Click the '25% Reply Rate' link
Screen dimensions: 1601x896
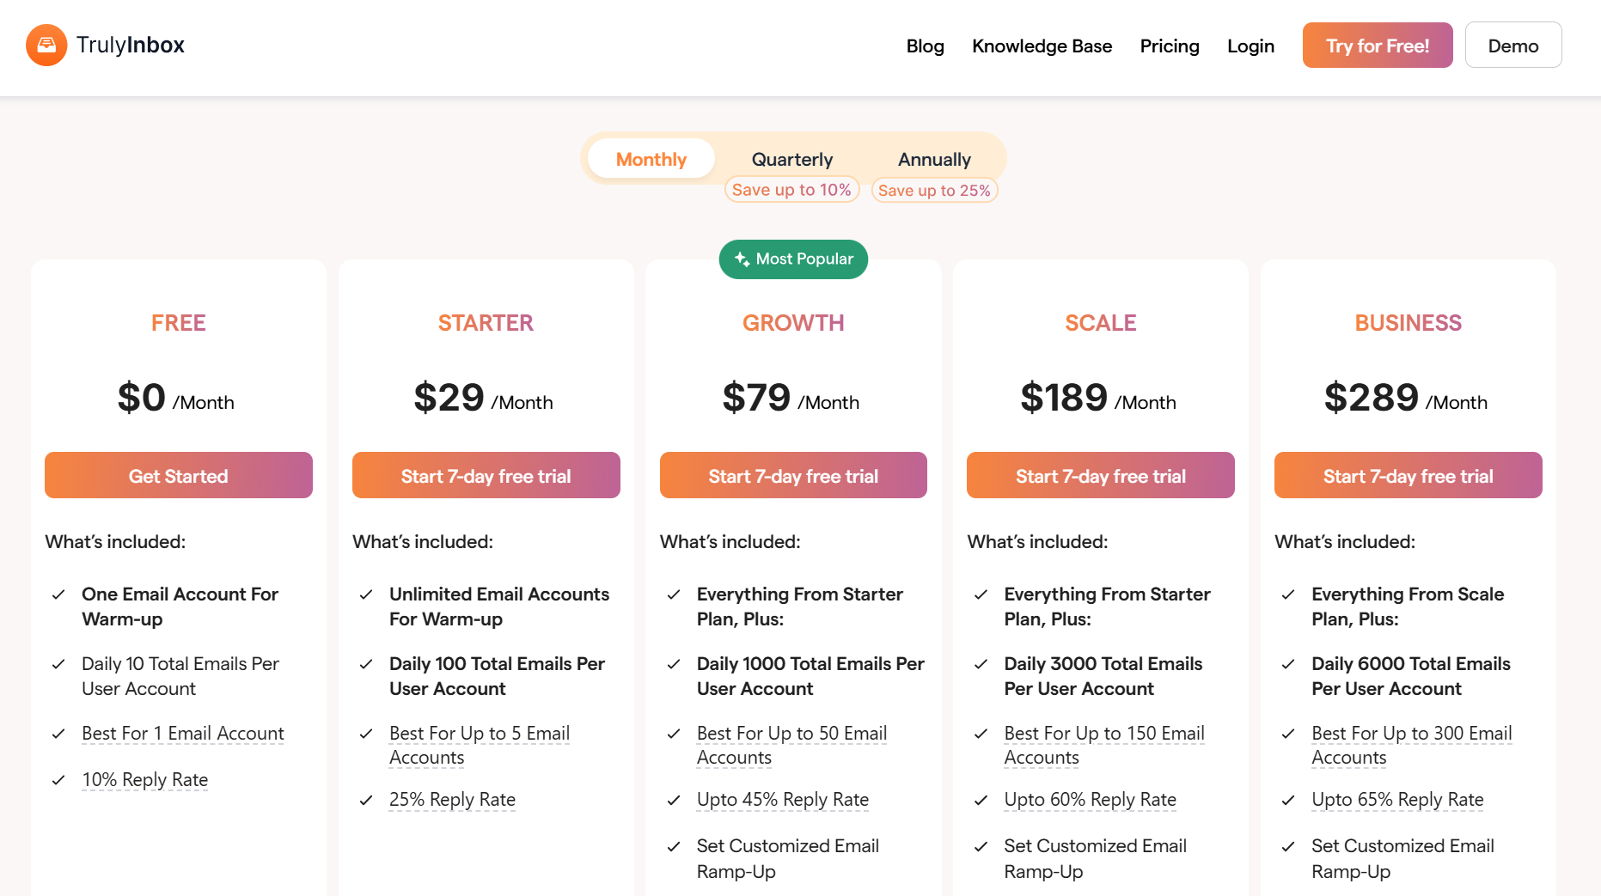(452, 799)
